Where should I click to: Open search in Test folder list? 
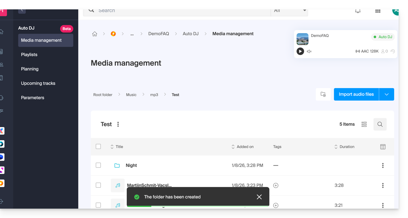tap(380, 124)
